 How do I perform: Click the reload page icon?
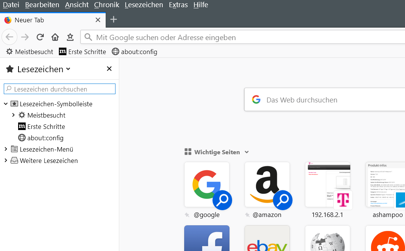click(40, 37)
